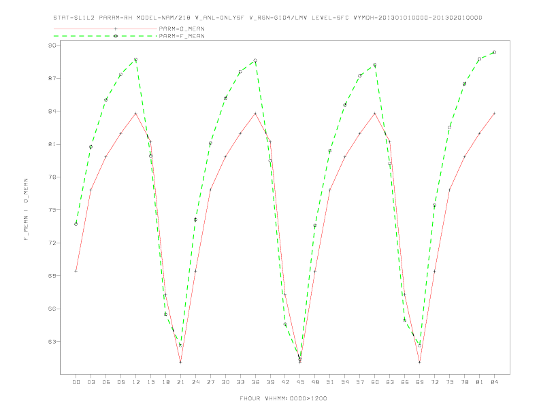
Task: Click the red O_MEAN plus marker at hour 69
Action: coord(420,362)
